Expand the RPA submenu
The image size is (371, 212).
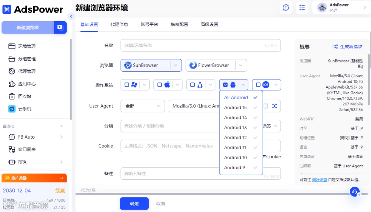(x=61, y=162)
